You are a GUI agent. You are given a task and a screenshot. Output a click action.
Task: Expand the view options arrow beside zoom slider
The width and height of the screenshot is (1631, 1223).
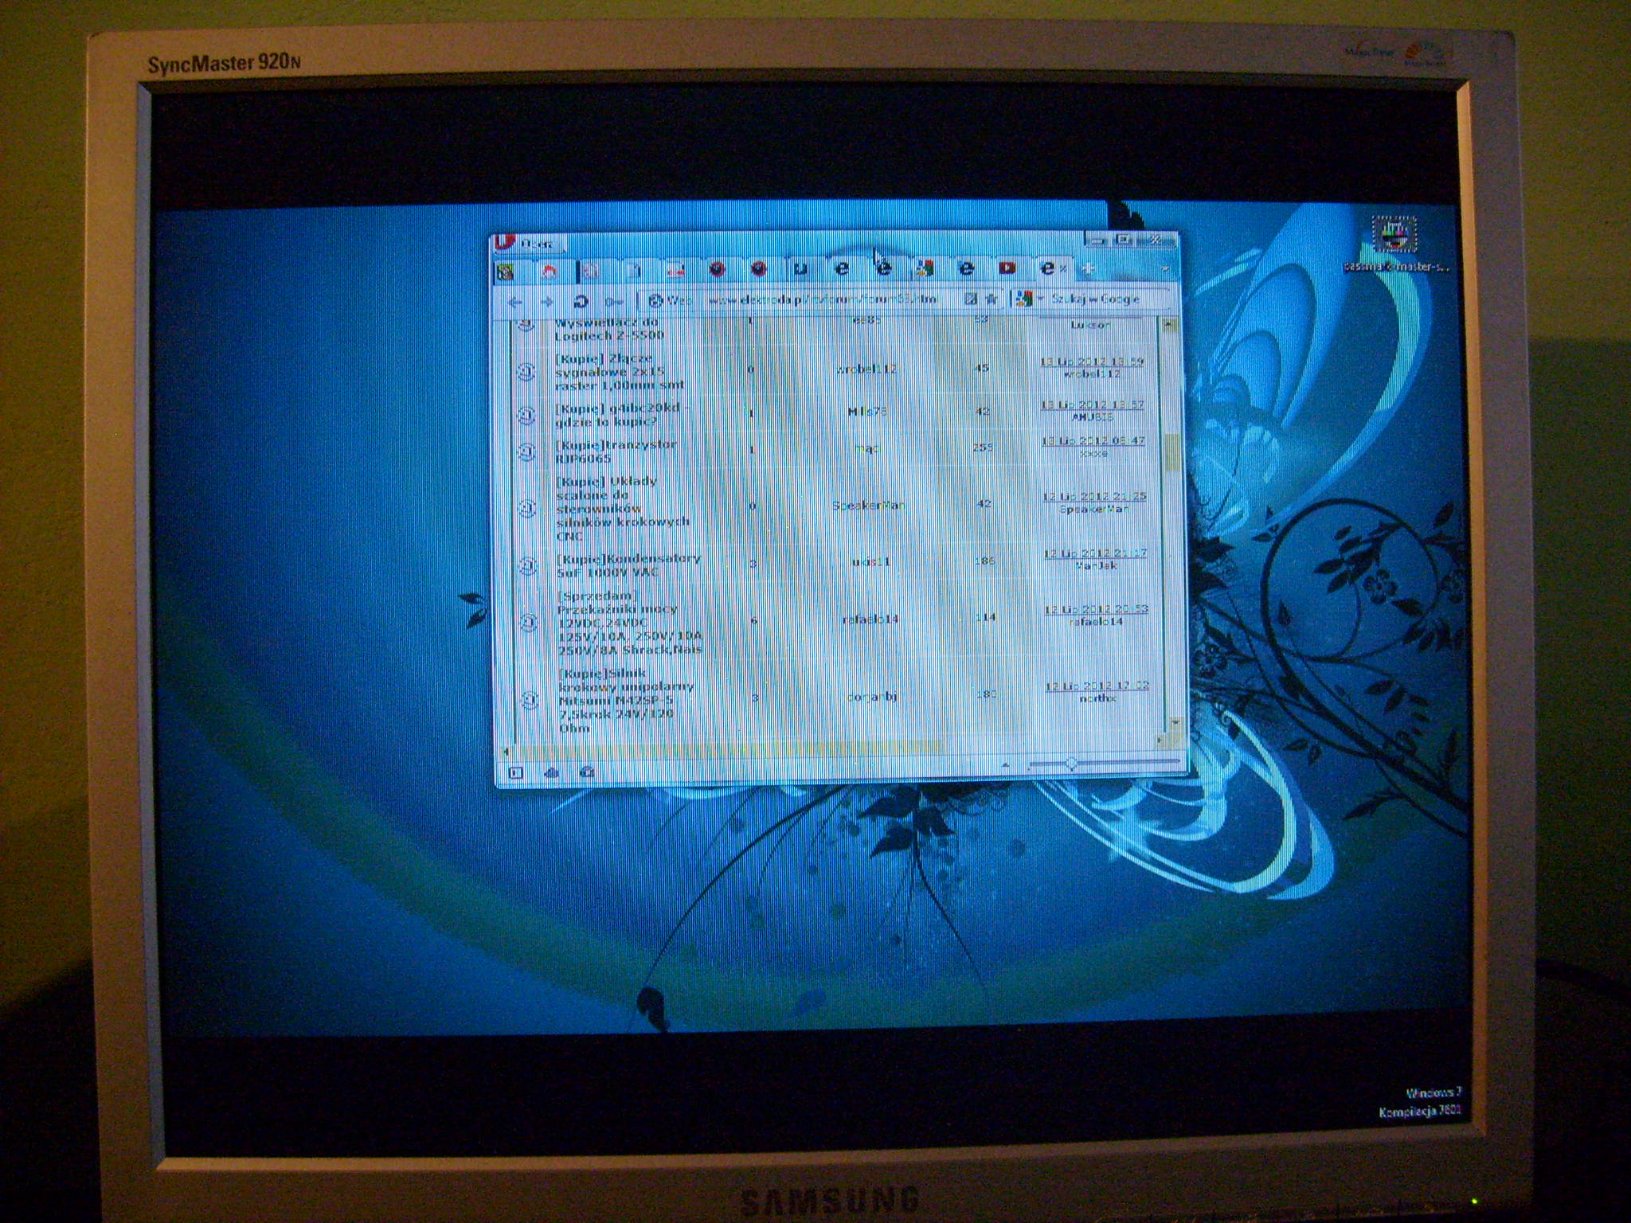(1005, 764)
